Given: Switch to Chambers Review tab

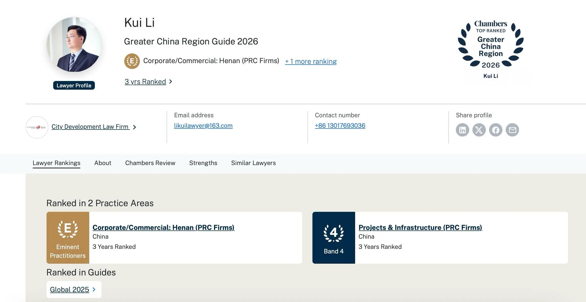Looking at the screenshot, I should 150,163.
